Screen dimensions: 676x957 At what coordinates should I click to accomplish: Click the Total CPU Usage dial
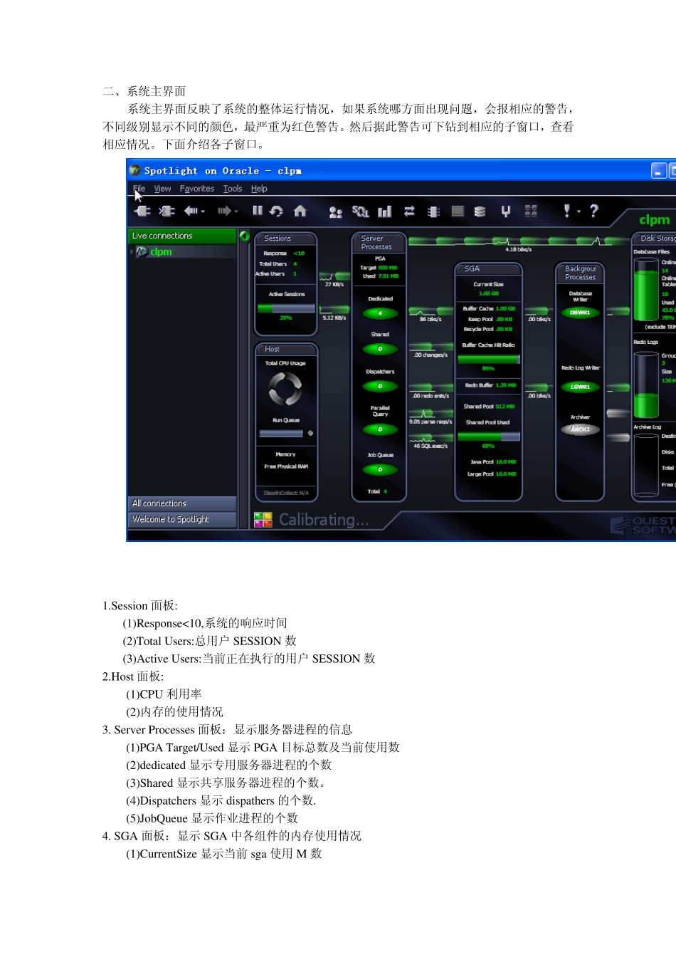[285, 389]
